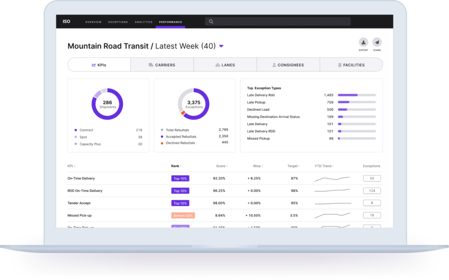This screenshot has height=280, width=449.
Task: Click the 55 exceptions button for On-Time Delivery
Action: 372,179
